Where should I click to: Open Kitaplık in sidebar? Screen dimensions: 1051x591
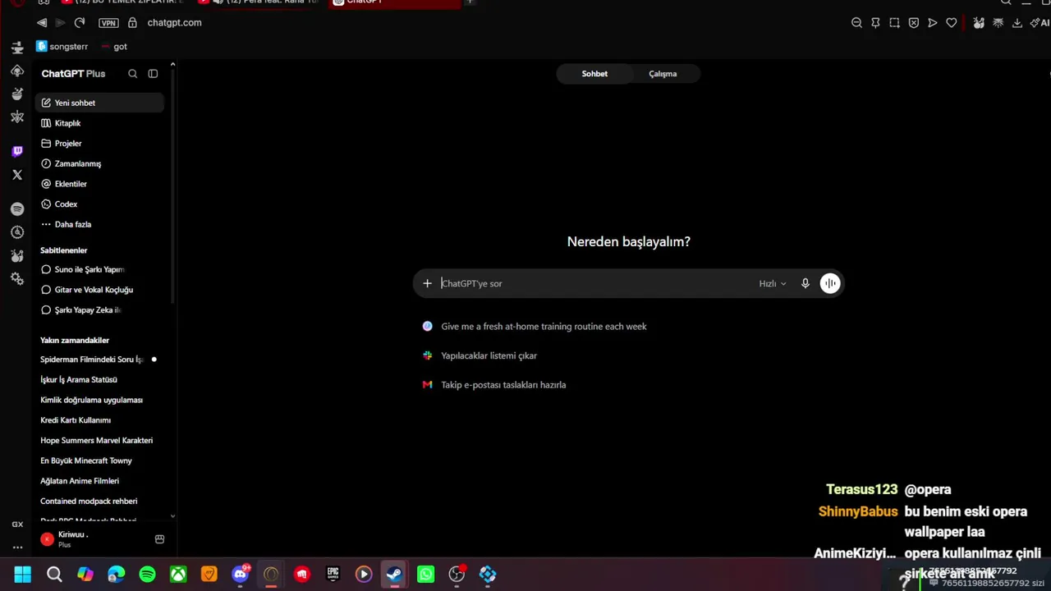(x=100, y=123)
